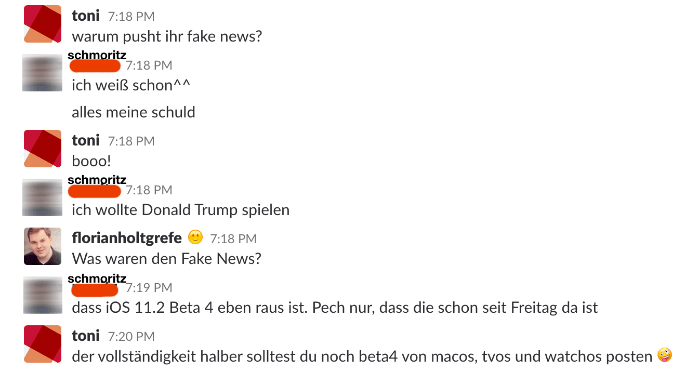Click the message 'booo!'
The image size is (686, 371).
coord(91,161)
